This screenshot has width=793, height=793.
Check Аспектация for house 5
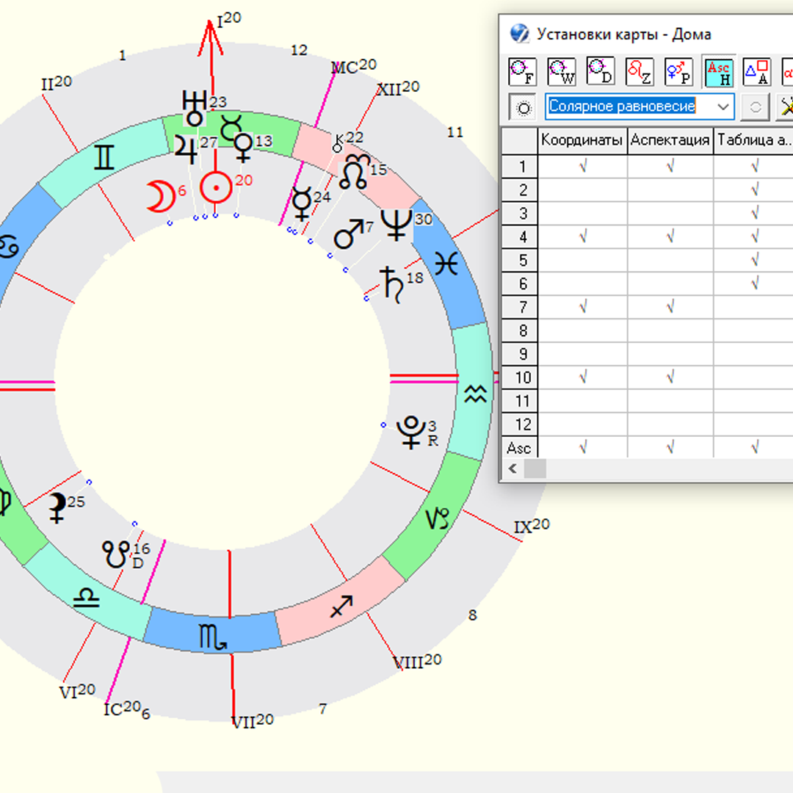click(x=670, y=260)
